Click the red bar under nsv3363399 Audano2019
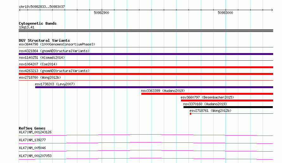282x163 pixels. [207, 94]
